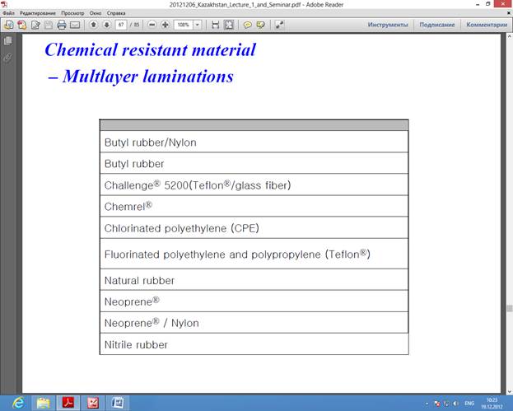Viewport: 513px width, 411px height.
Task: Show hidden tray icons arrow
Action: point(427,404)
